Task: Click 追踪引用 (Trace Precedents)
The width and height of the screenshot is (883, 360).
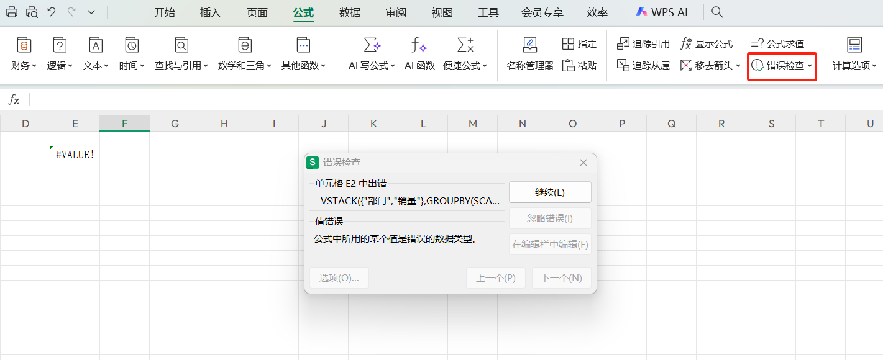Action: tap(643, 43)
